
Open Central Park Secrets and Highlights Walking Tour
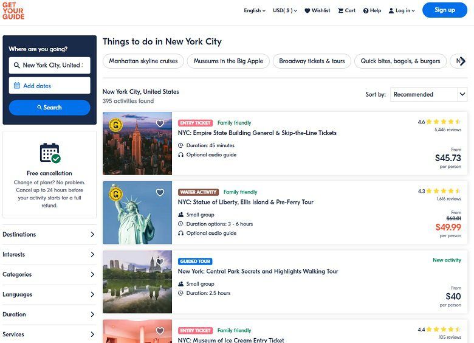pos(258,271)
